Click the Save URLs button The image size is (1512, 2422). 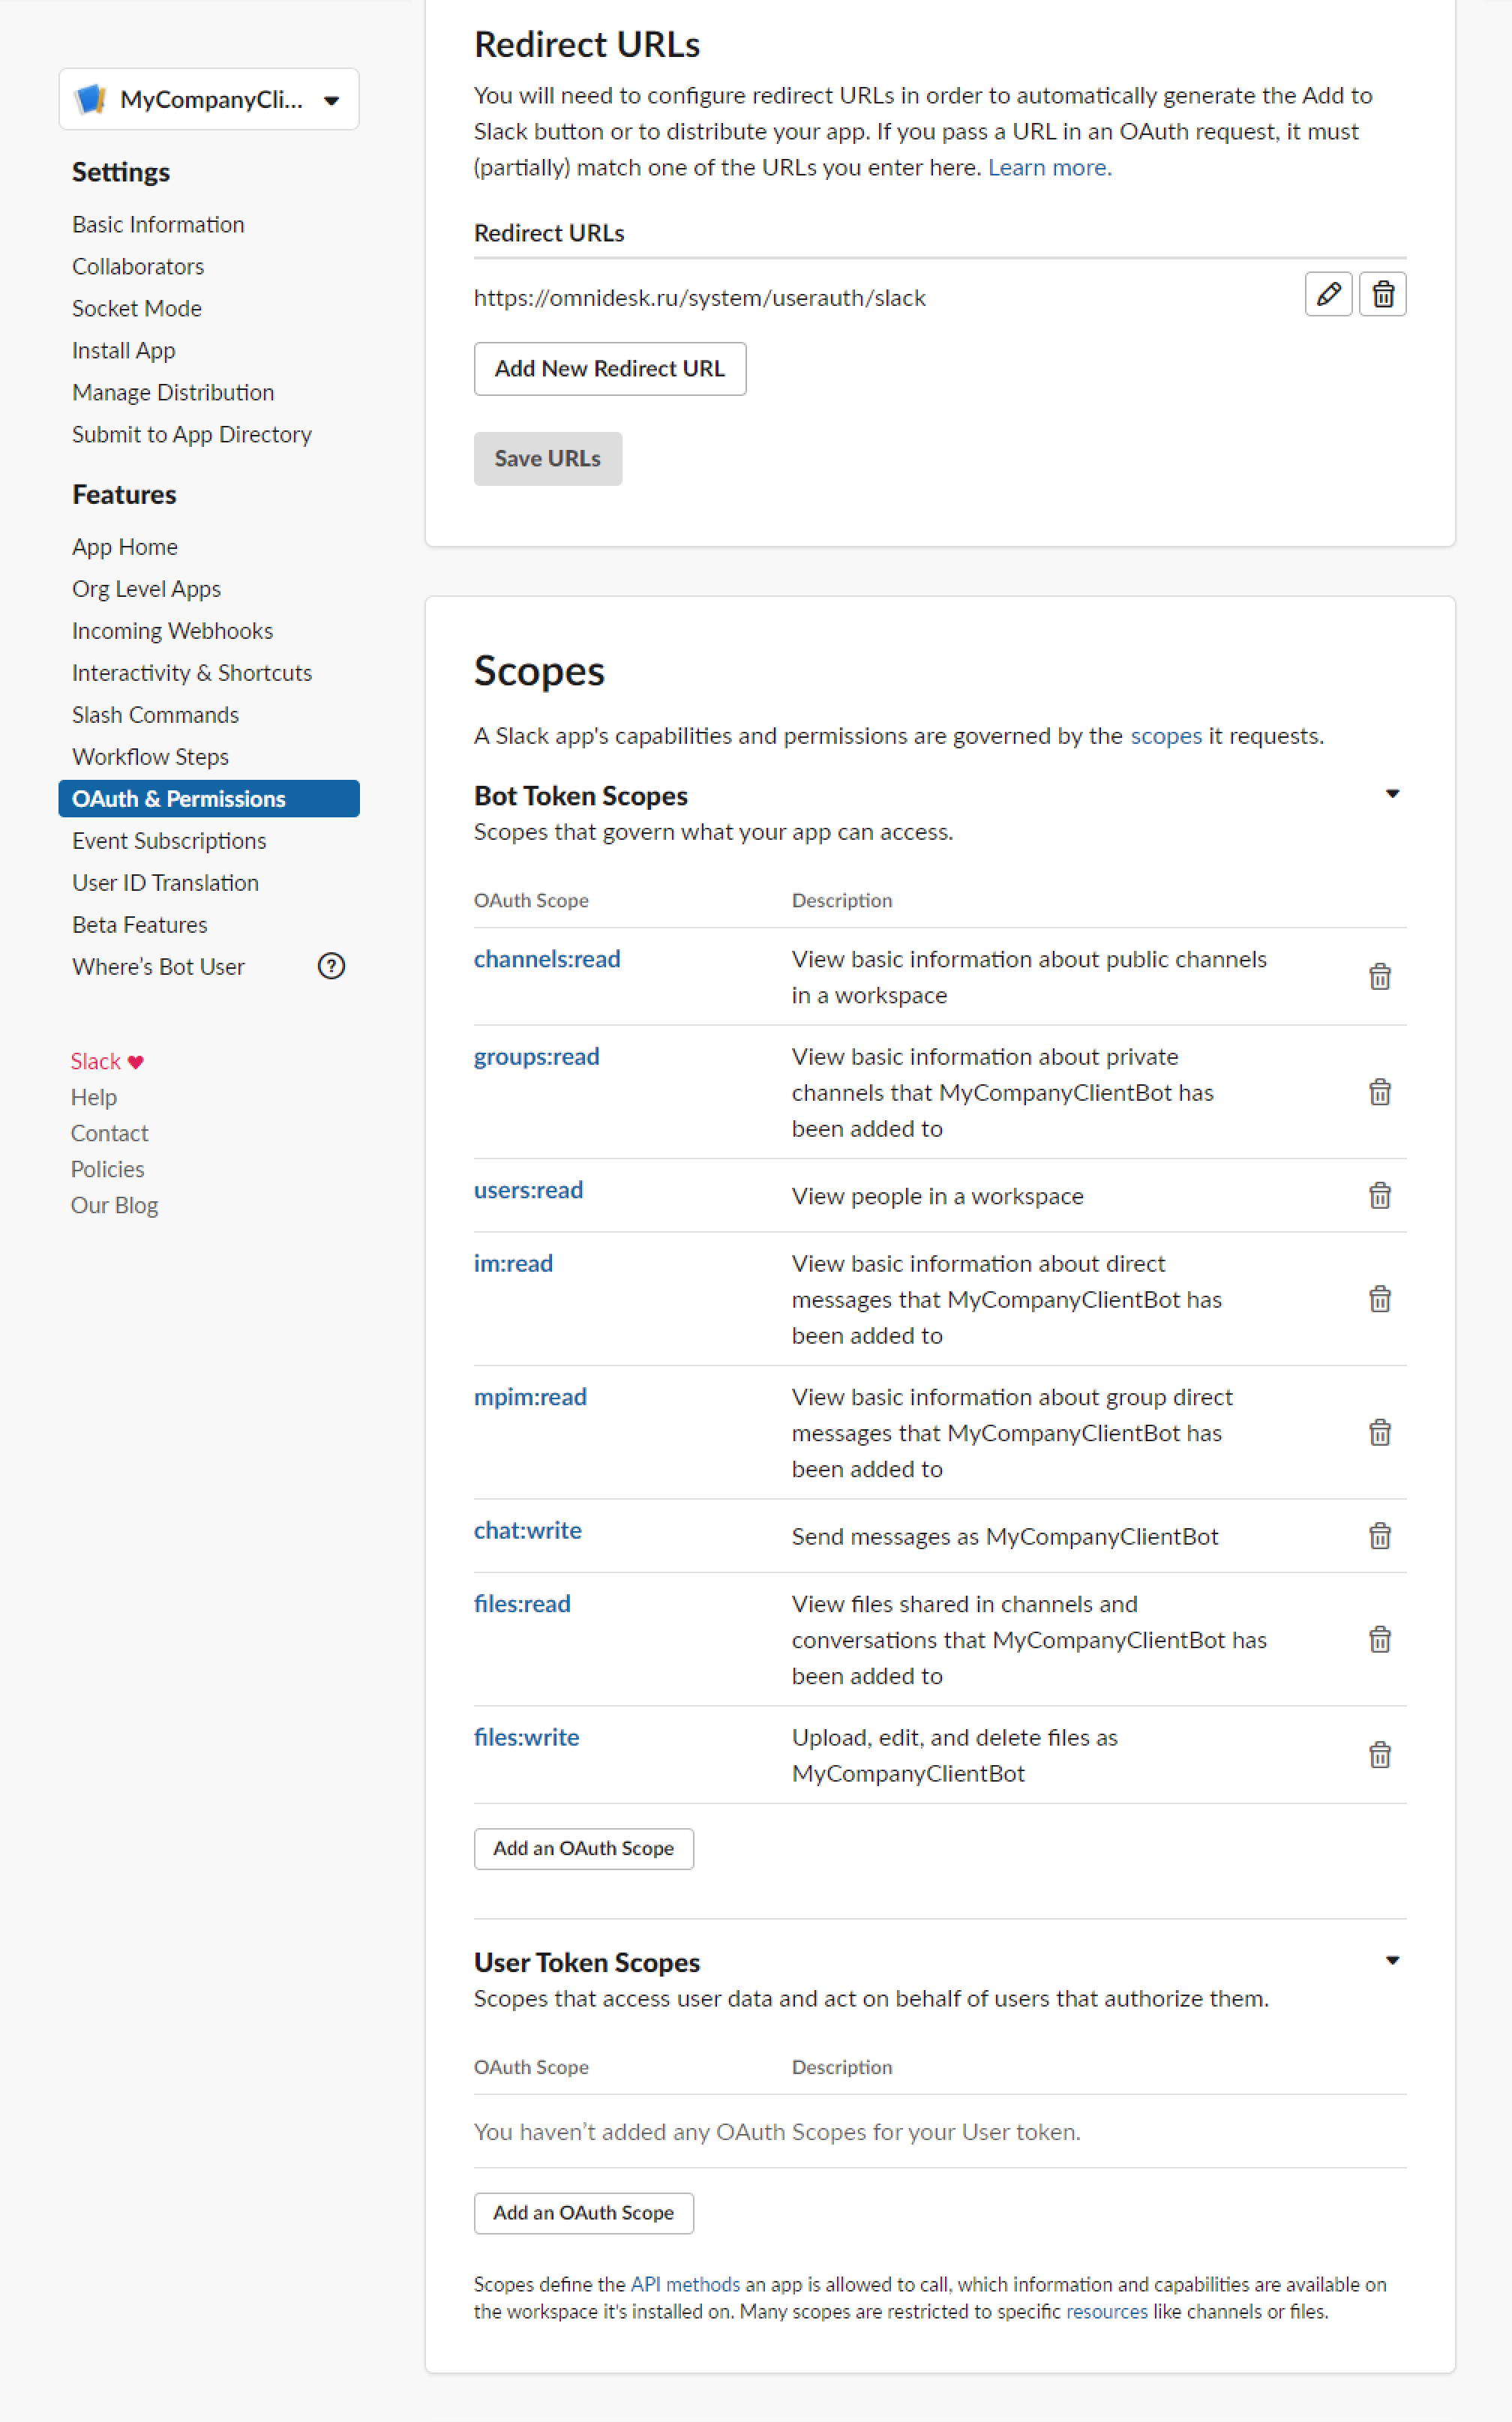pos(548,459)
